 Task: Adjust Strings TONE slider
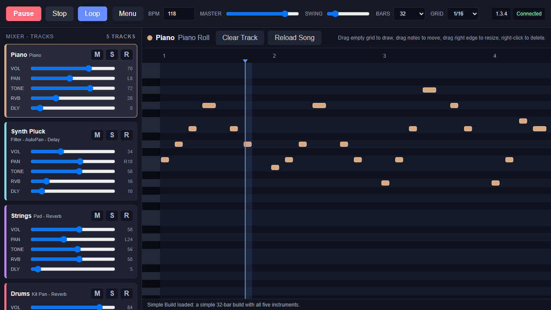click(x=73, y=249)
